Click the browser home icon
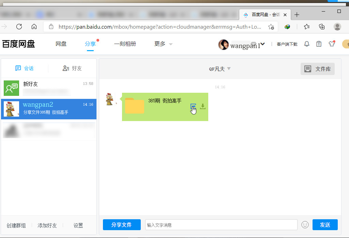 [34, 27]
